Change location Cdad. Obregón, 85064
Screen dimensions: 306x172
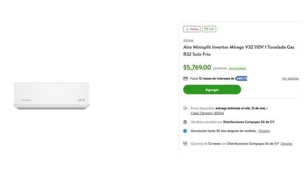[x=207, y=113]
